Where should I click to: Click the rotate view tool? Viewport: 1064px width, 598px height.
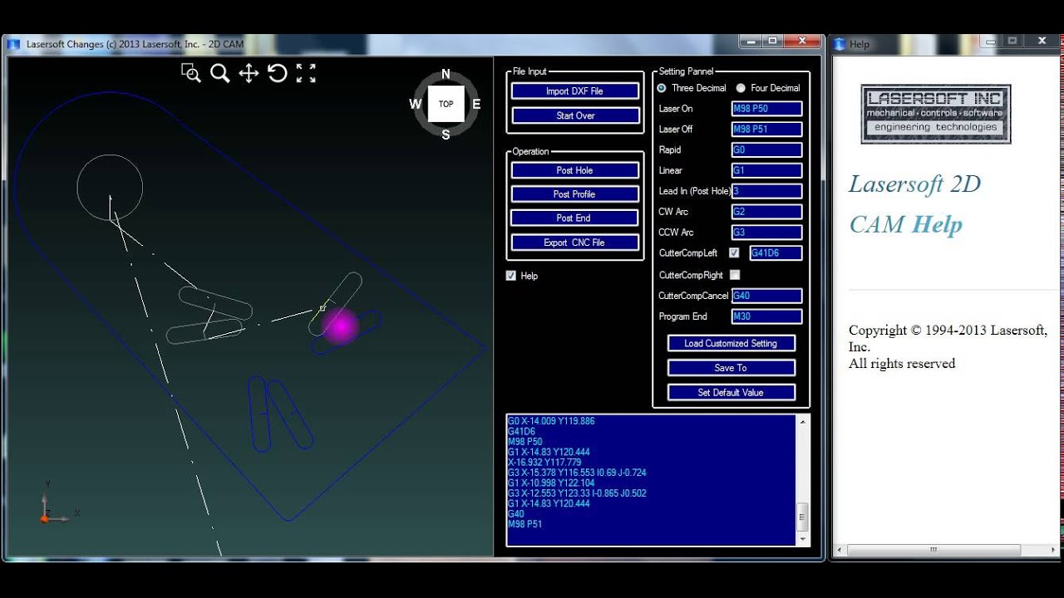point(278,73)
